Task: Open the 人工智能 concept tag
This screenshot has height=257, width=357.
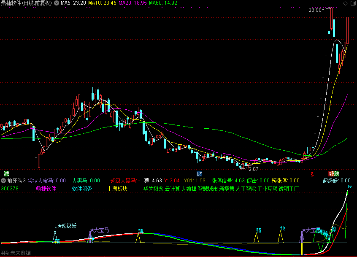Action: [246, 189]
